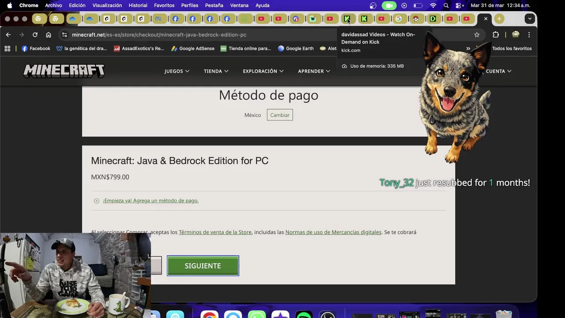Image resolution: width=565 pixels, height=318 pixels.
Task: Show hidden bookmarks with the double chevron
Action: [x=468, y=49]
